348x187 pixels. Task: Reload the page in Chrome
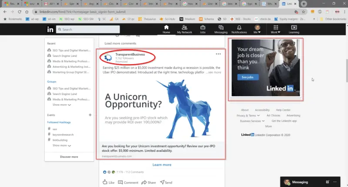(20, 12)
